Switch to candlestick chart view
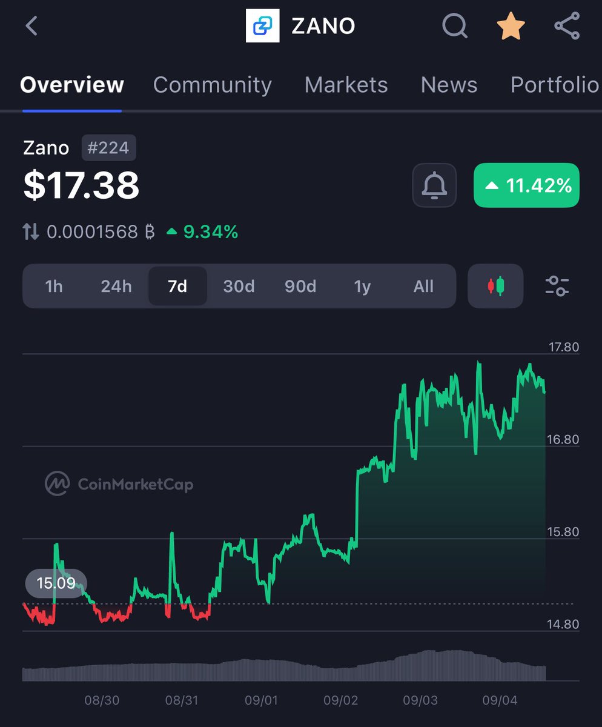The width and height of the screenshot is (602, 727). [495, 285]
